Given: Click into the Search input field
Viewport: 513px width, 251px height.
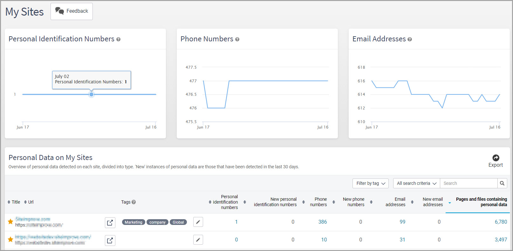Looking at the screenshot, I should (468, 183).
